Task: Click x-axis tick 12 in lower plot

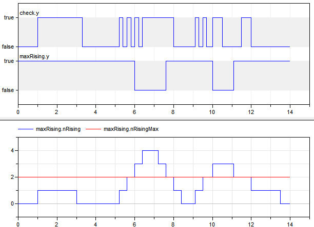Action: [x=251, y=223]
